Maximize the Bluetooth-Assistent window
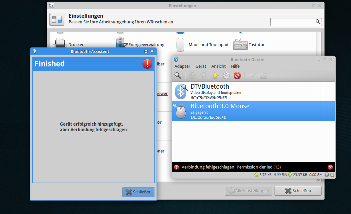Screen dimensions: 351x214 coord(146,51)
